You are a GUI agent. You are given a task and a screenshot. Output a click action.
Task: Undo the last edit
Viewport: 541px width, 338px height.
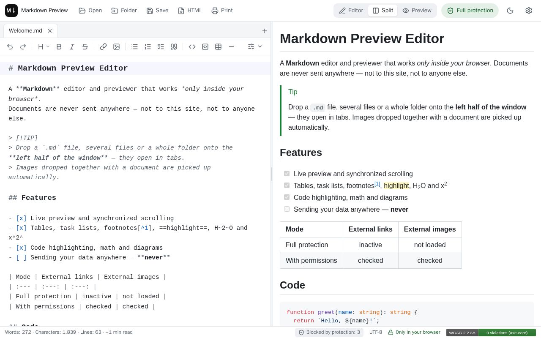[x=10, y=47]
